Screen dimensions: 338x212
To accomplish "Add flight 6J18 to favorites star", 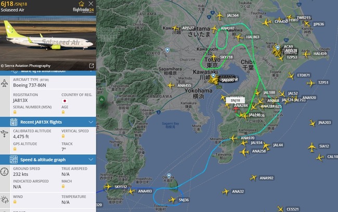I will (x=82, y=4).
